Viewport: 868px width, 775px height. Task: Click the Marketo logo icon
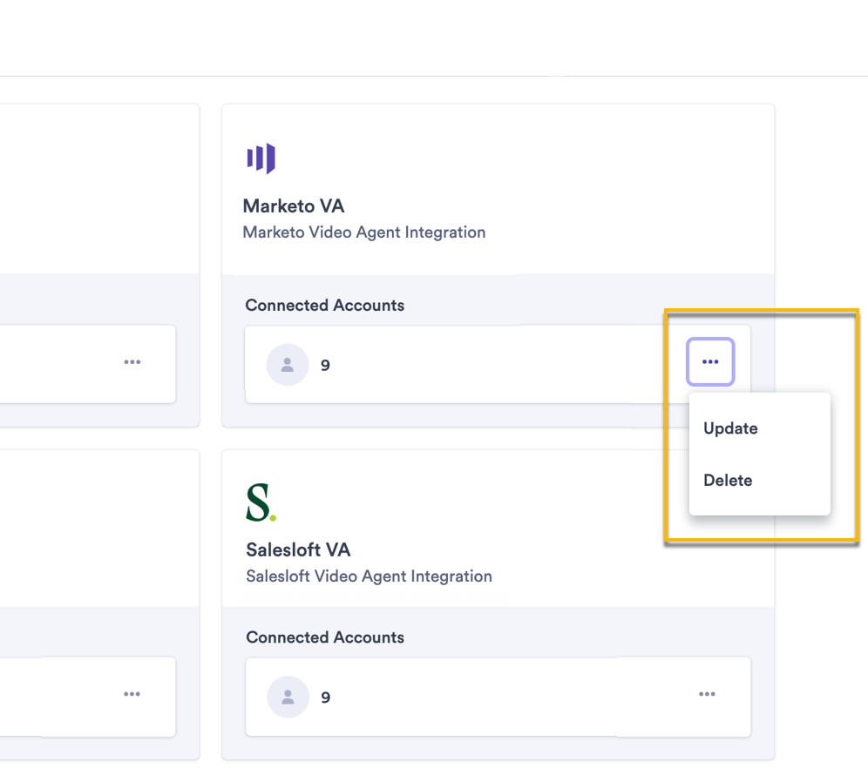pos(261,158)
